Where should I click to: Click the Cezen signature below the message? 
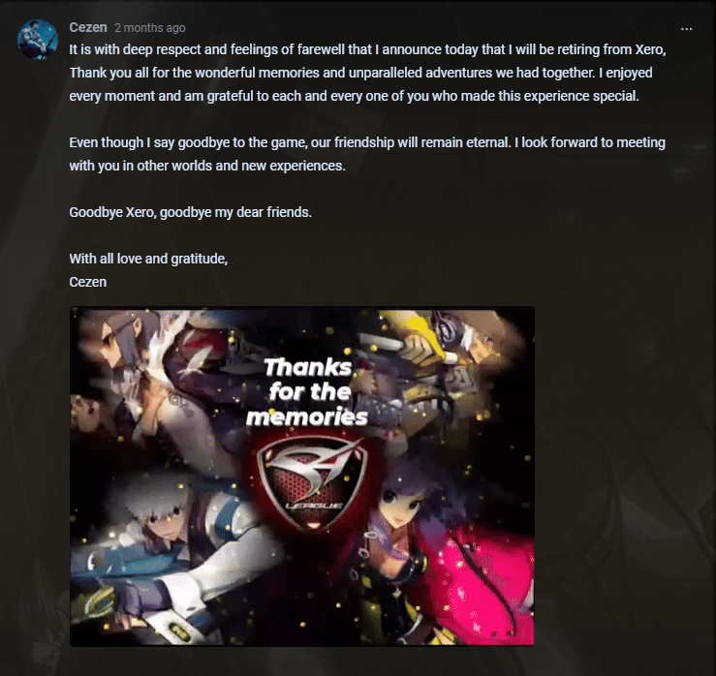[87, 282]
